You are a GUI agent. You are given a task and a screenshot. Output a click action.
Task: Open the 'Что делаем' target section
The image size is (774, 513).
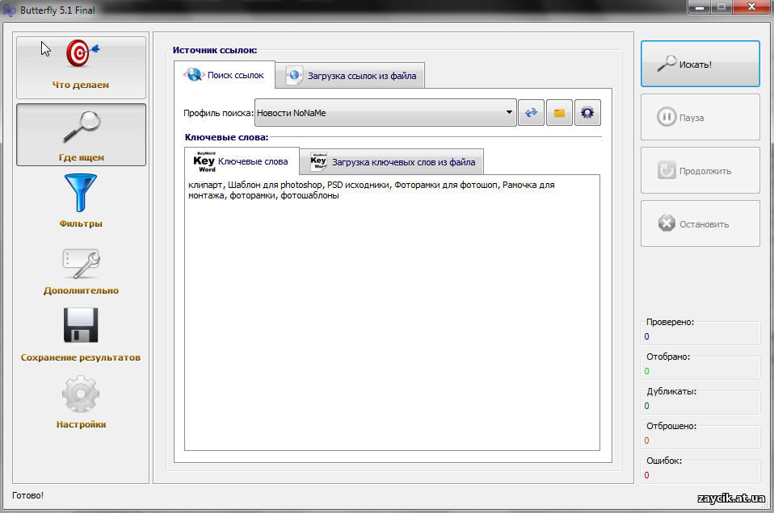click(81, 68)
